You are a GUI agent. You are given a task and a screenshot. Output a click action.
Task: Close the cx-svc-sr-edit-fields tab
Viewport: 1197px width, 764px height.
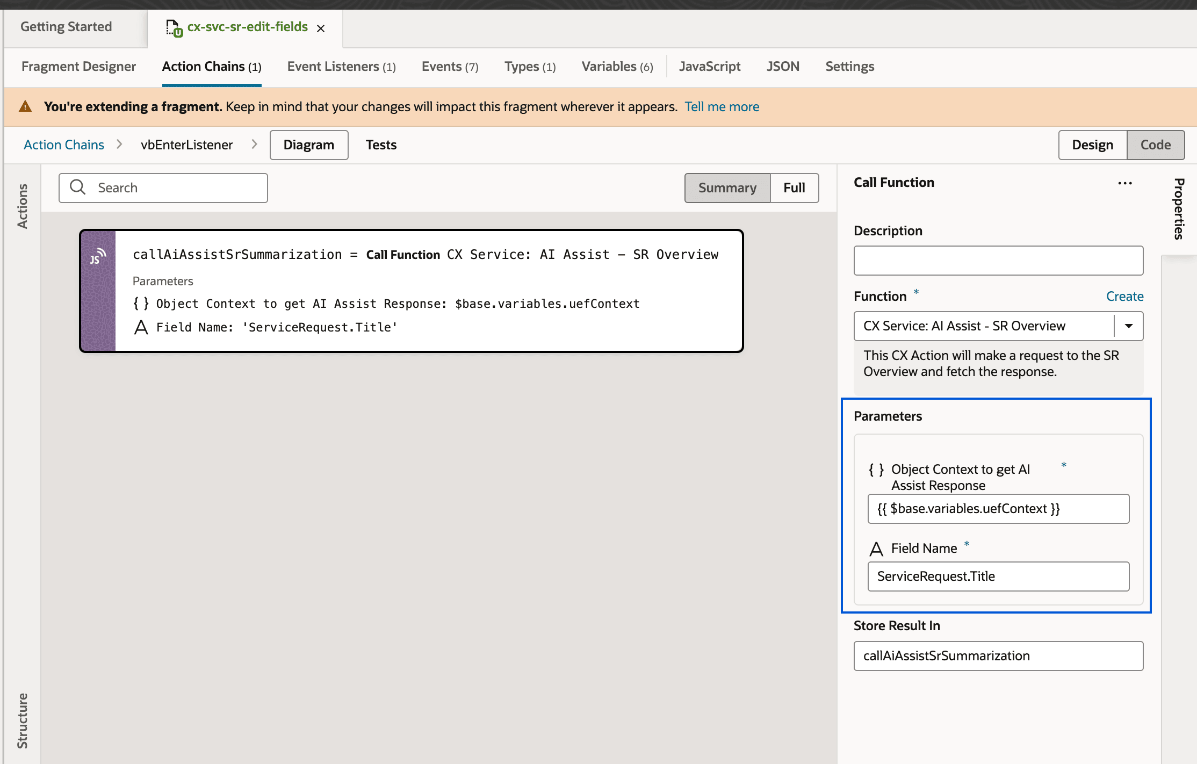[x=321, y=28]
